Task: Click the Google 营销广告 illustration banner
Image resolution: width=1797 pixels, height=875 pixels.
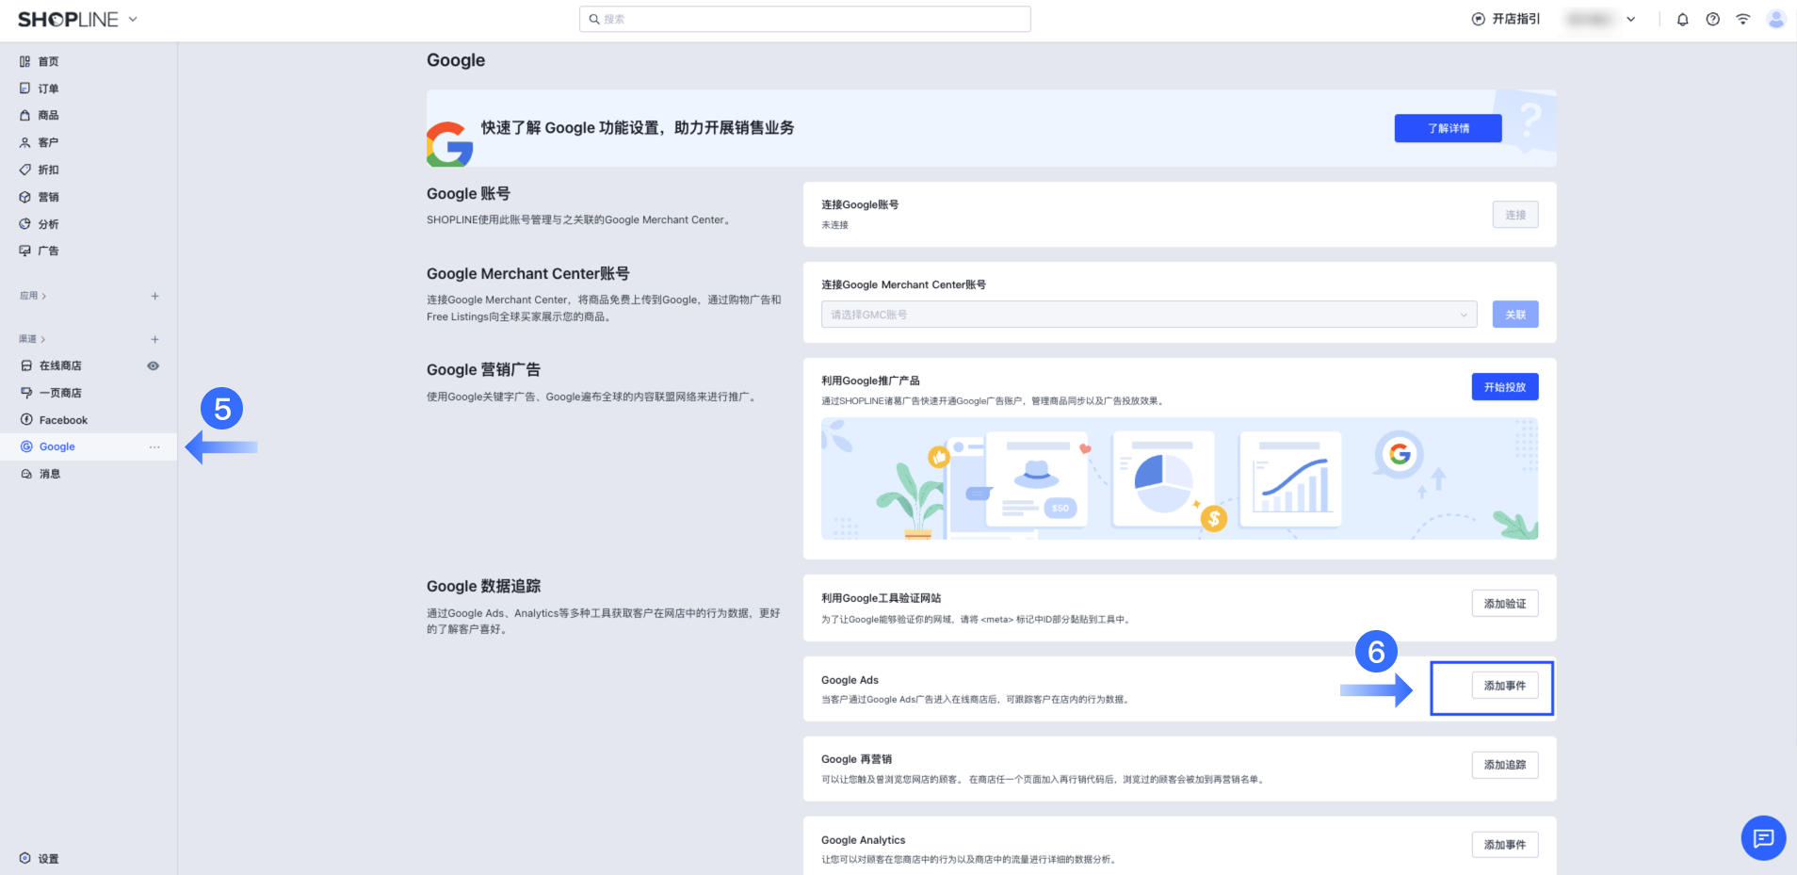Action: (x=1179, y=478)
